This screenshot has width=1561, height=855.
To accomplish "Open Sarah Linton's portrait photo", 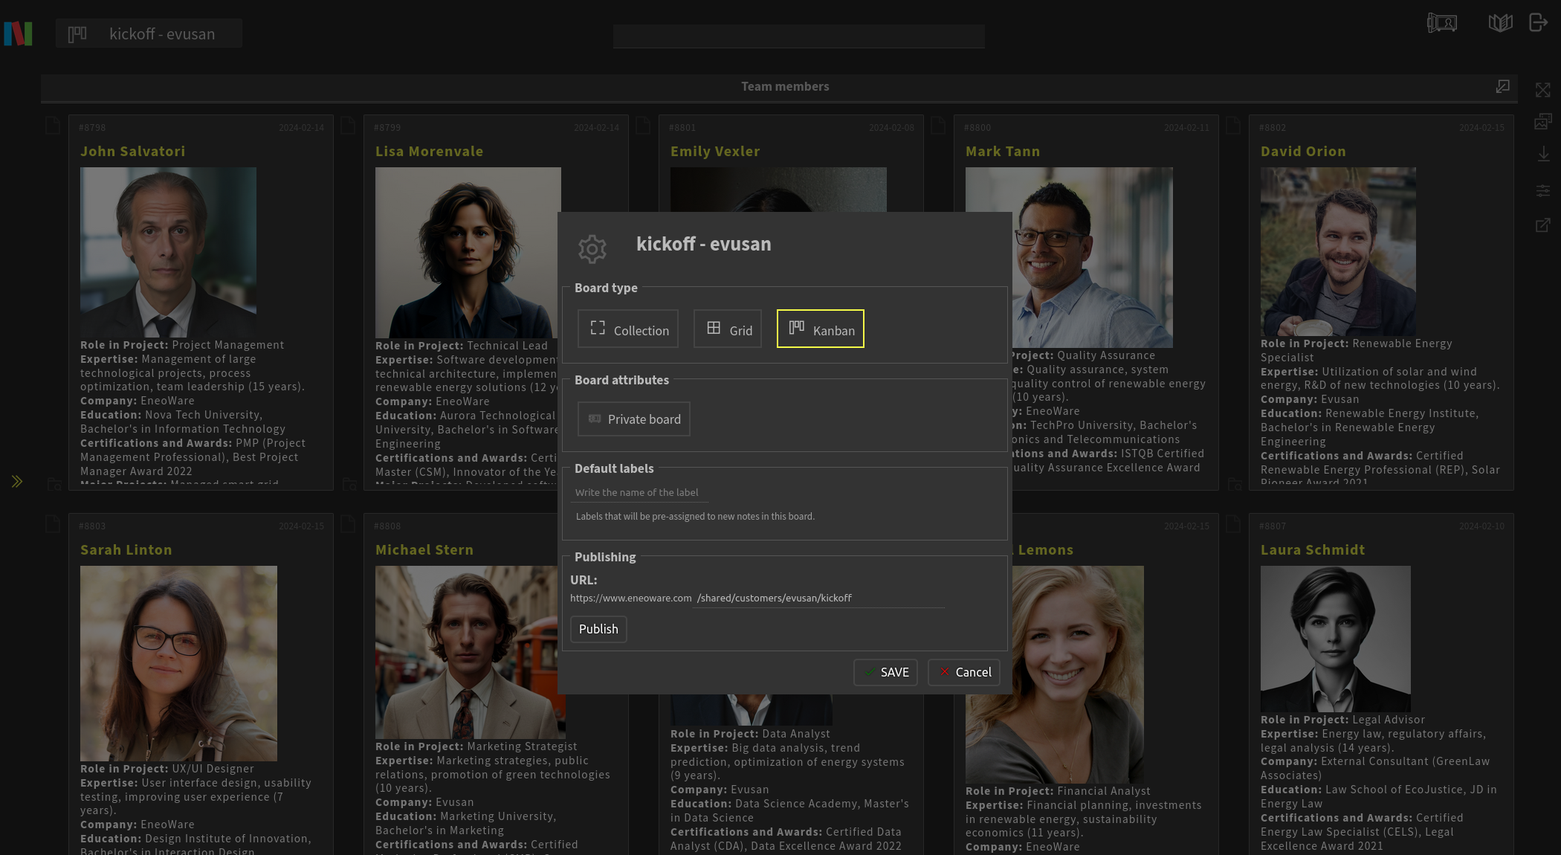I will (x=178, y=663).
